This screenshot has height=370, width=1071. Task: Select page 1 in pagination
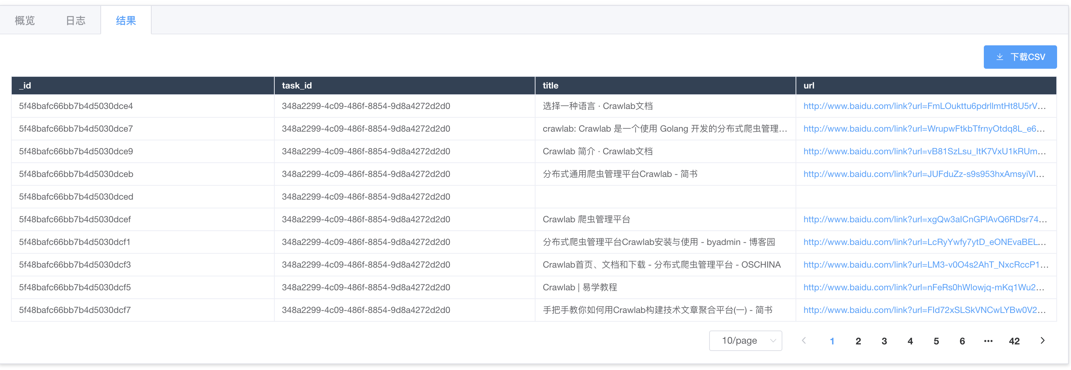(832, 341)
